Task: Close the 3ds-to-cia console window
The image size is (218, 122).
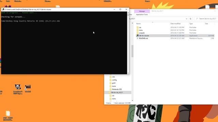Action: (x=126, y=9)
